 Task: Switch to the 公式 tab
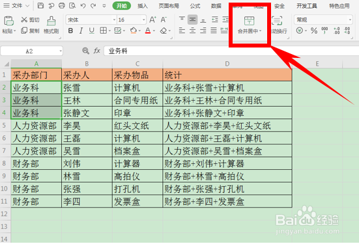[195, 6]
